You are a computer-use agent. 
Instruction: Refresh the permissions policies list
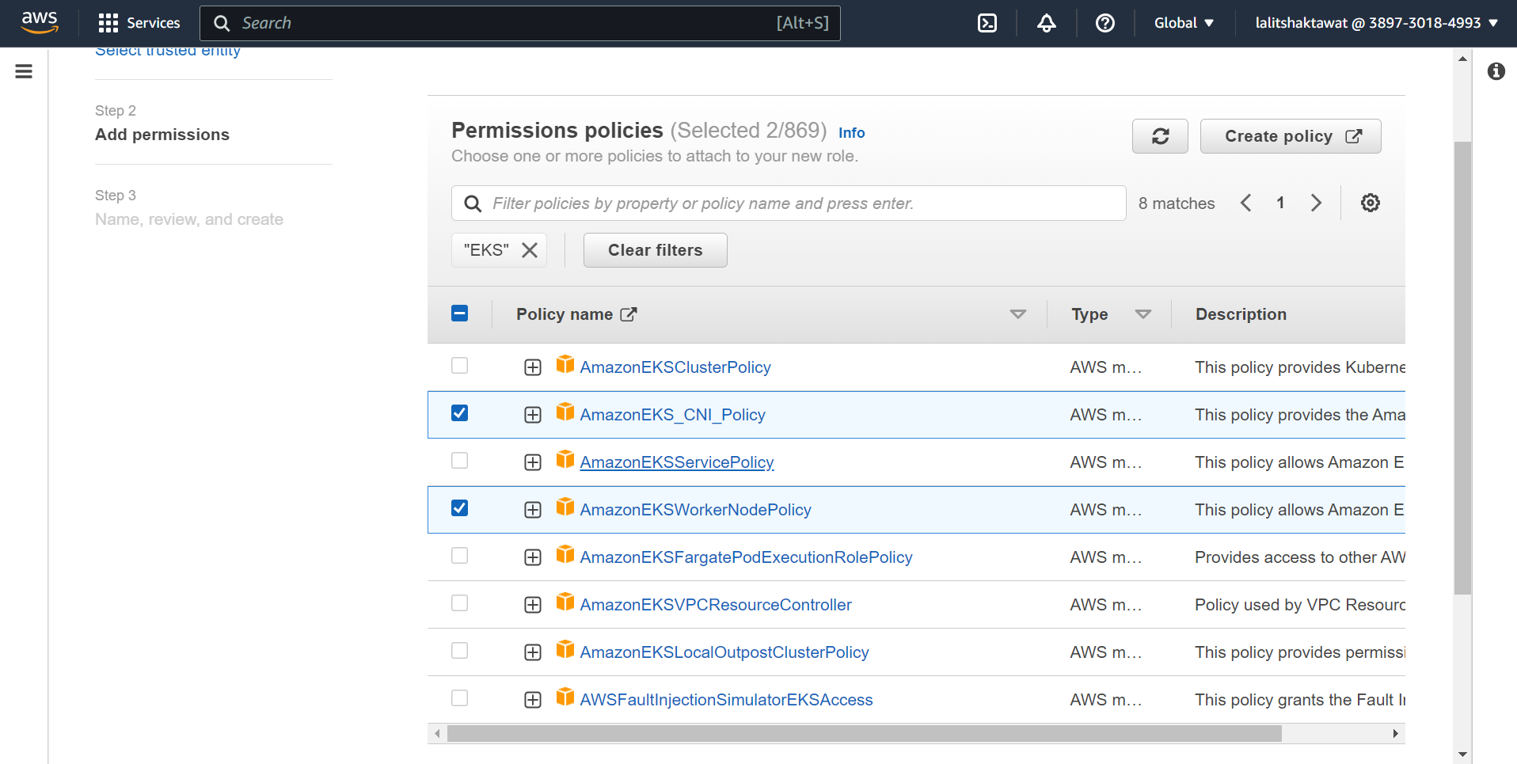(1160, 136)
